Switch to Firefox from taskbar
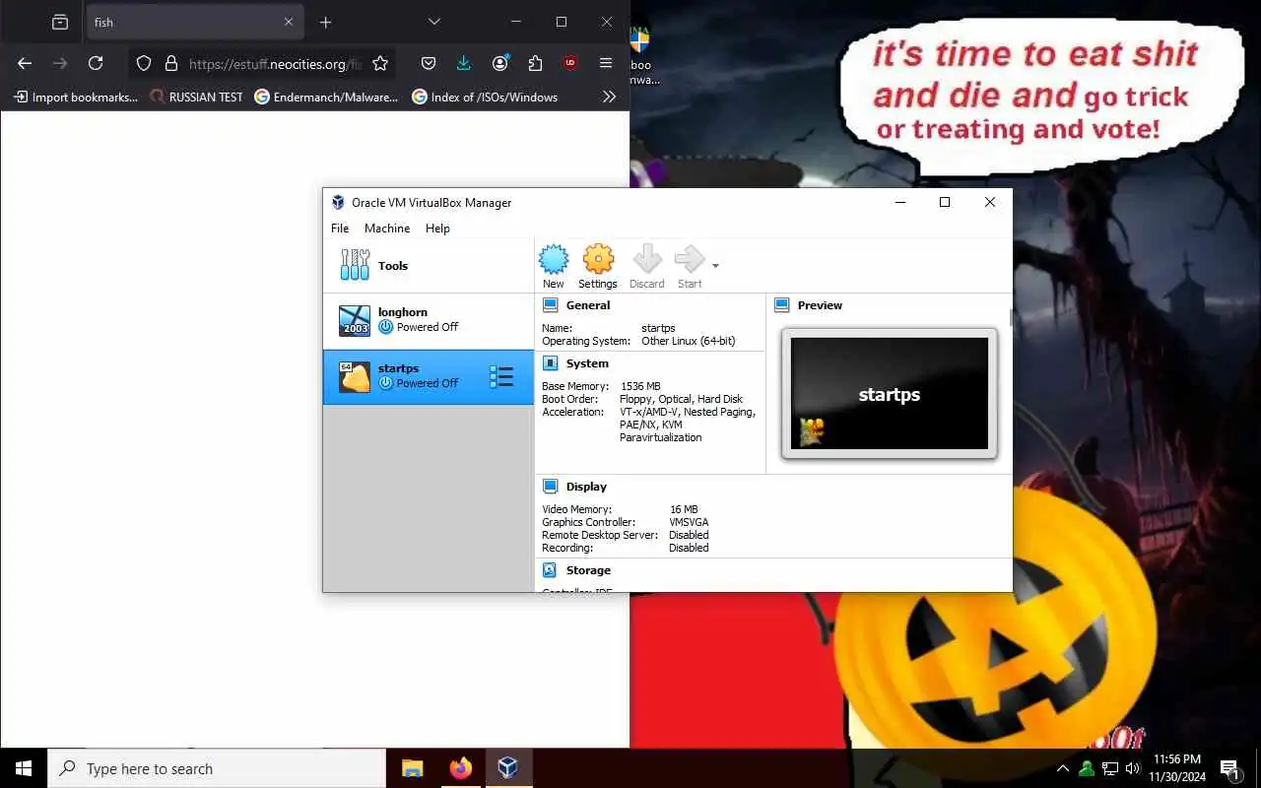Screen dimensions: 1261x788 (x=460, y=768)
